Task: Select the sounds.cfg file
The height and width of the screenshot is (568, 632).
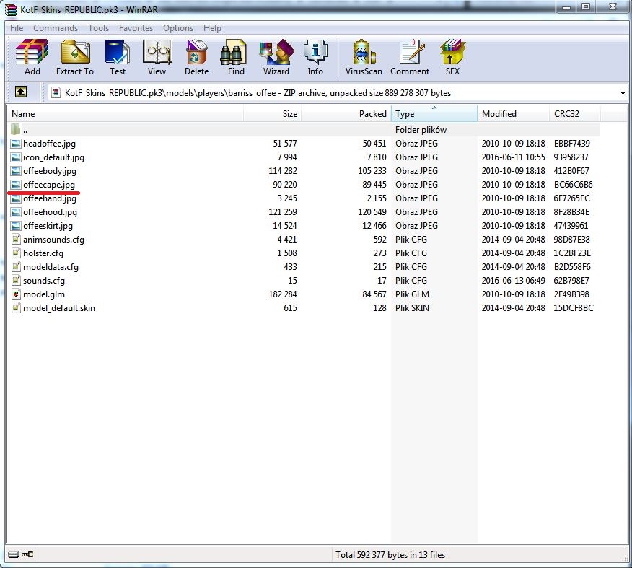Action: coord(44,281)
